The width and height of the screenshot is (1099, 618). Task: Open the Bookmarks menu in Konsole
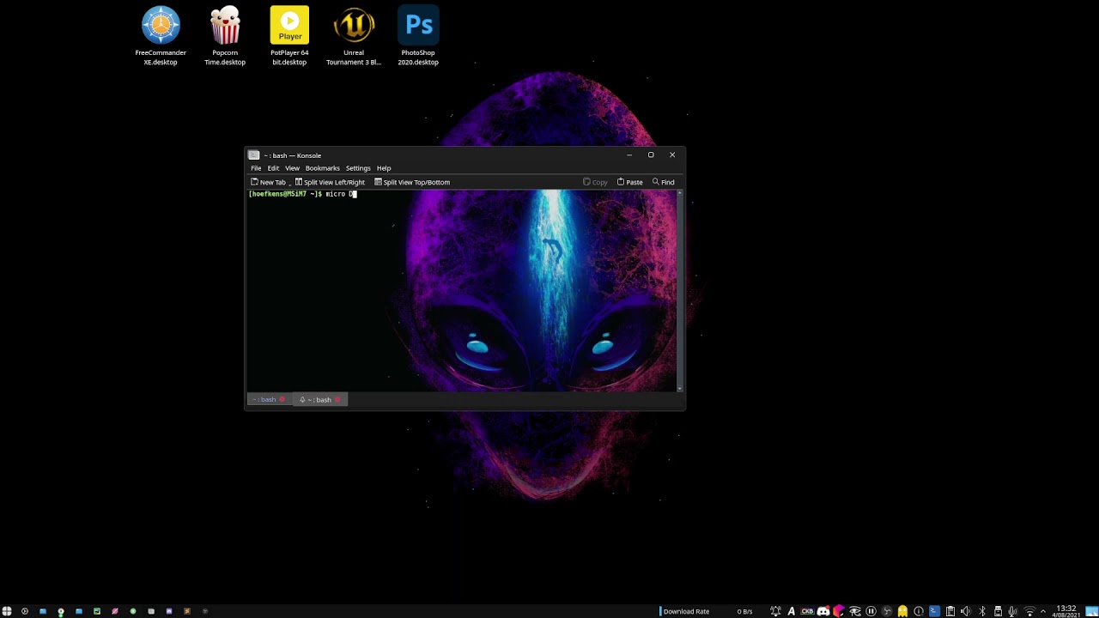click(323, 168)
